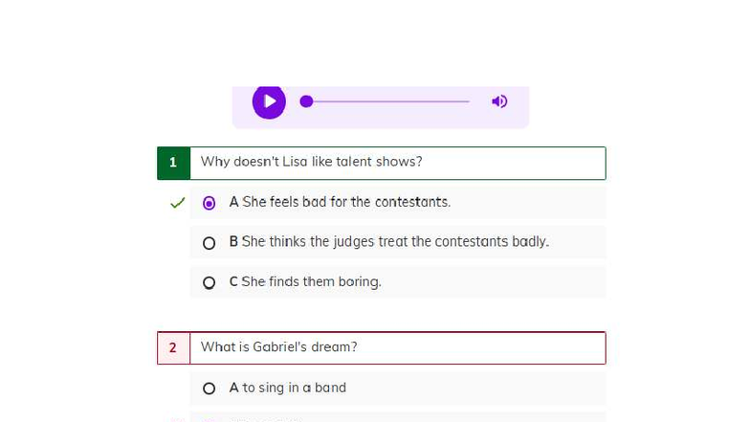The image size is (750, 422).
Task: Mute audio using the speaker icon
Action: tap(499, 101)
